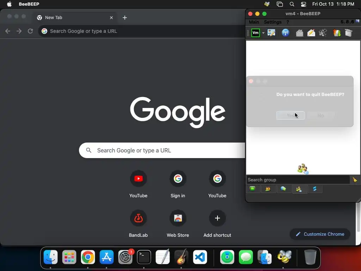
Task: Open the BeeBEEP bee icon in the Dock
Action: [x=284, y=257]
